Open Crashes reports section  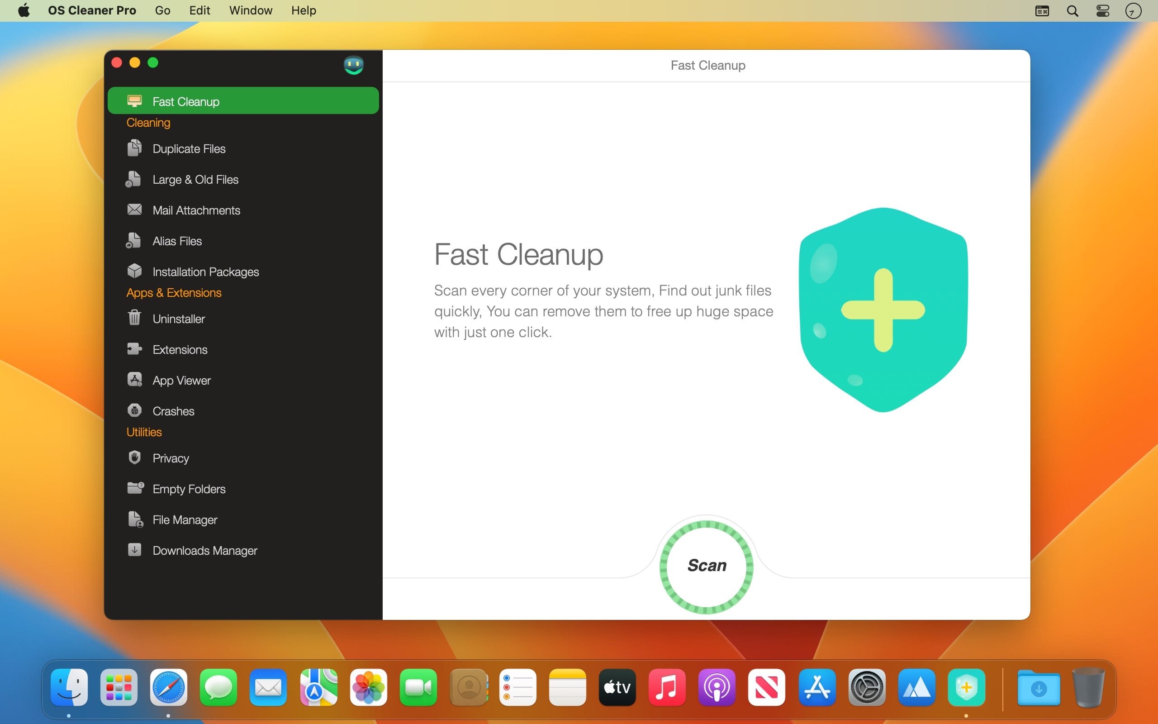point(173,411)
